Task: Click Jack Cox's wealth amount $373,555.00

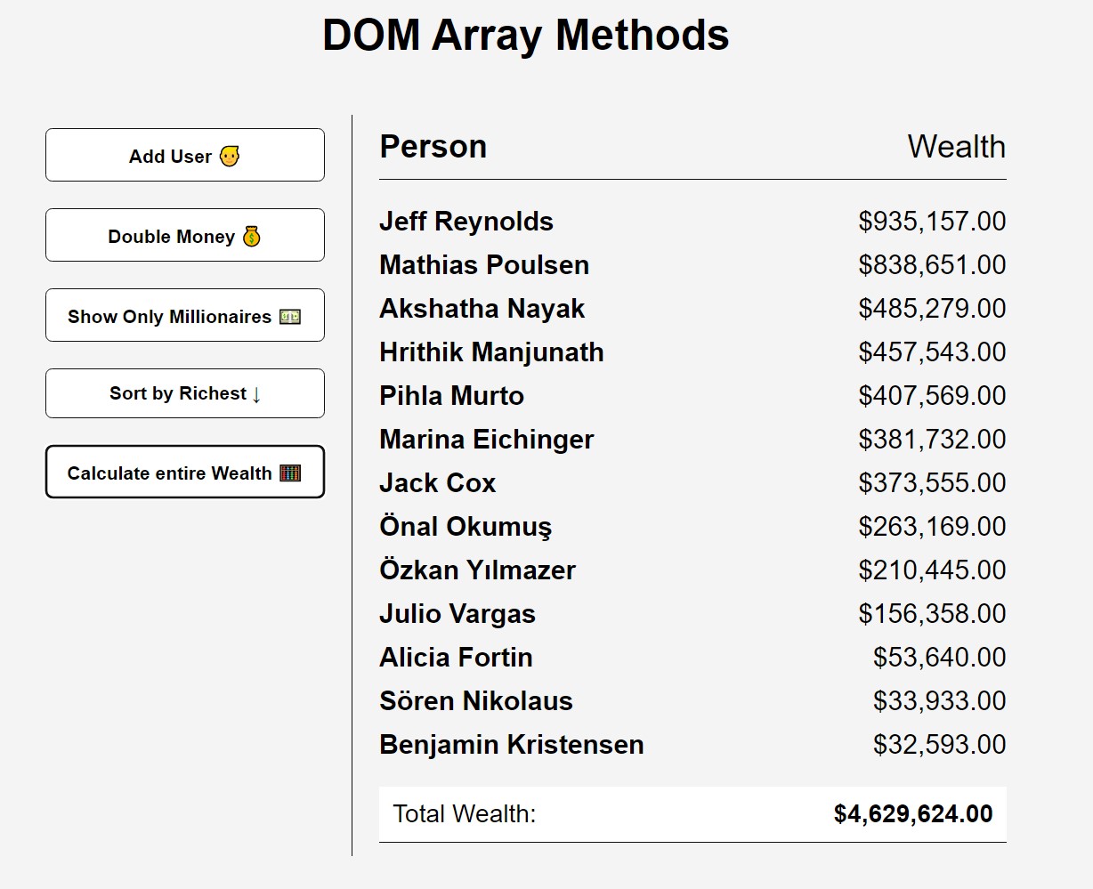Action: tap(932, 483)
